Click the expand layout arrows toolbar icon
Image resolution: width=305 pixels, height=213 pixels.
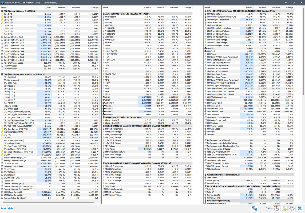pyautogui.click(x=3, y=208)
